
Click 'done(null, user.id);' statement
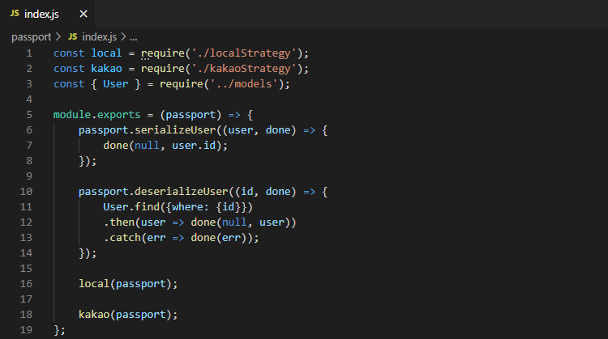165,146
